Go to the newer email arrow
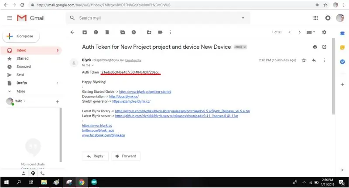349x188 pixels. [290, 32]
